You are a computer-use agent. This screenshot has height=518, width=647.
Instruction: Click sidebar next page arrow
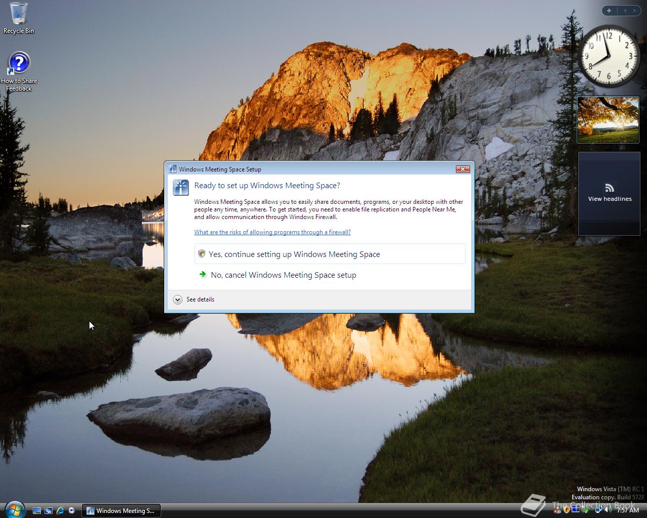pos(634,10)
